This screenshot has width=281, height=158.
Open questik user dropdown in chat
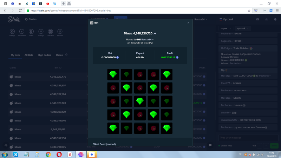tap(226, 113)
